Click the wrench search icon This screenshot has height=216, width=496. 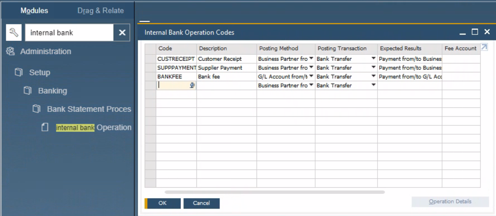coord(14,32)
